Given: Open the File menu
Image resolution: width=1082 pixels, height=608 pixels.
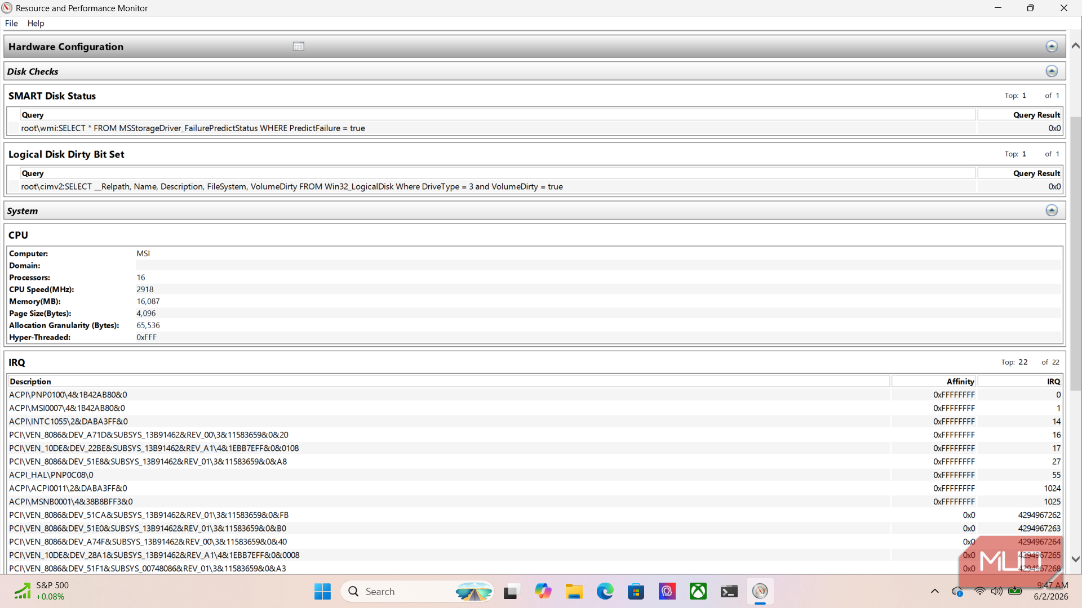Looking at the screenshot, I should tap(11, 23).
